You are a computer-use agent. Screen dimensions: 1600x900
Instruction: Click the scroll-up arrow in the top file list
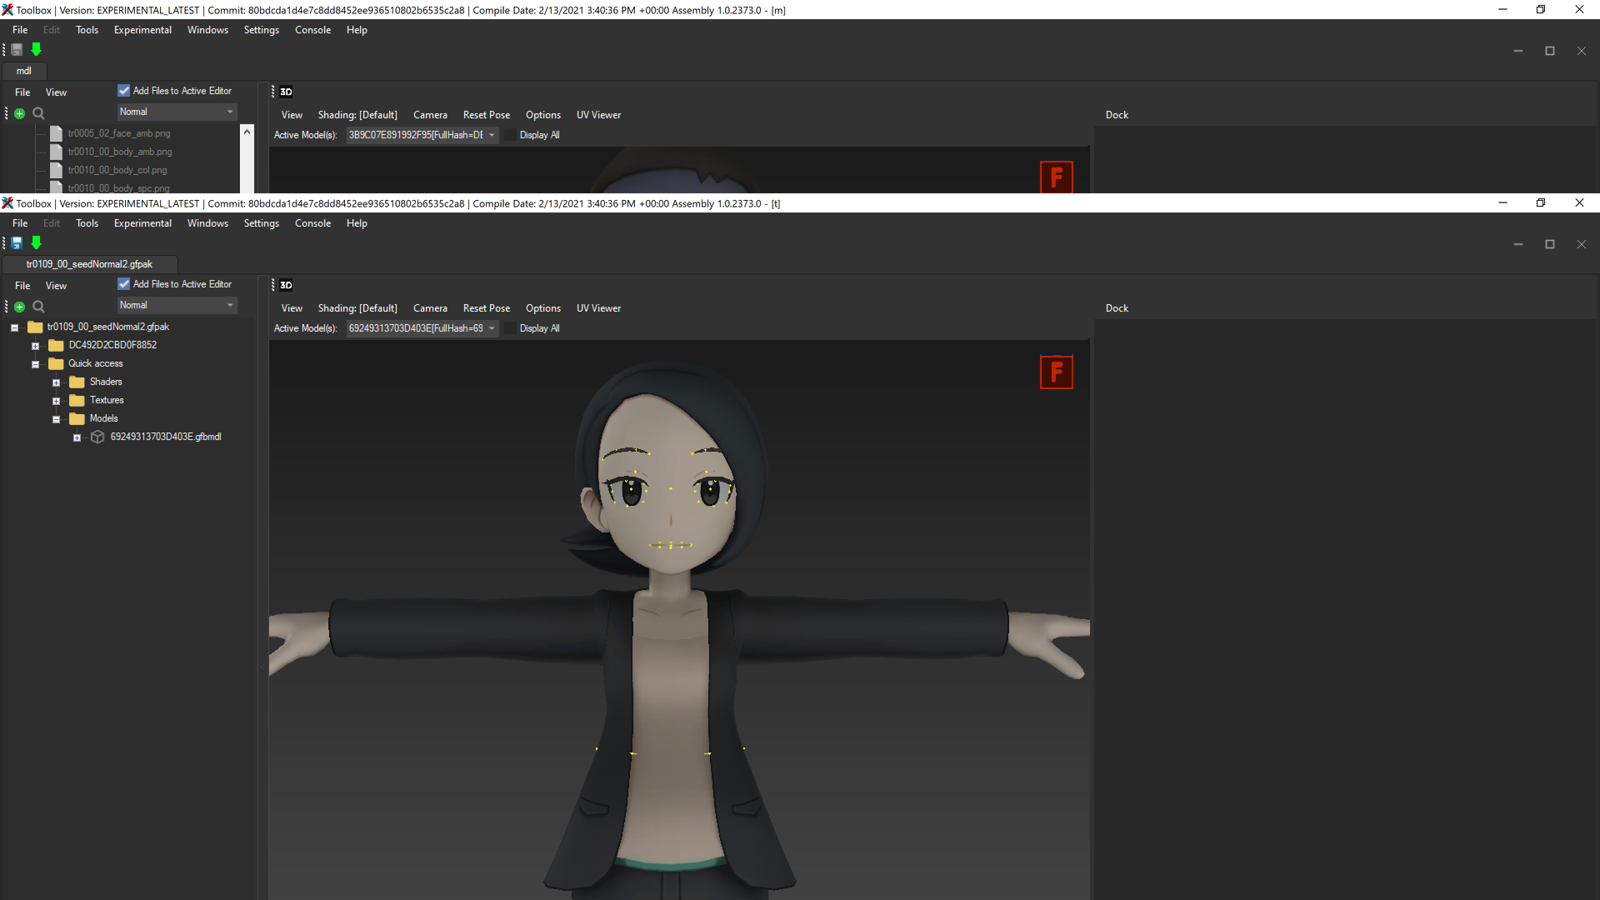(x=247, y=132)
